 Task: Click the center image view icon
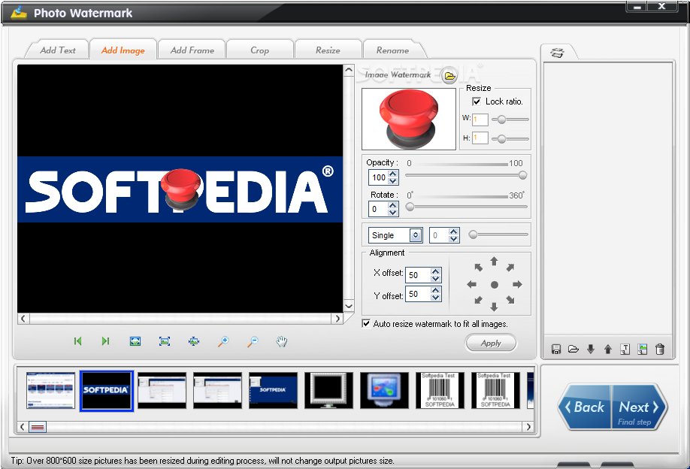[194, 341]
